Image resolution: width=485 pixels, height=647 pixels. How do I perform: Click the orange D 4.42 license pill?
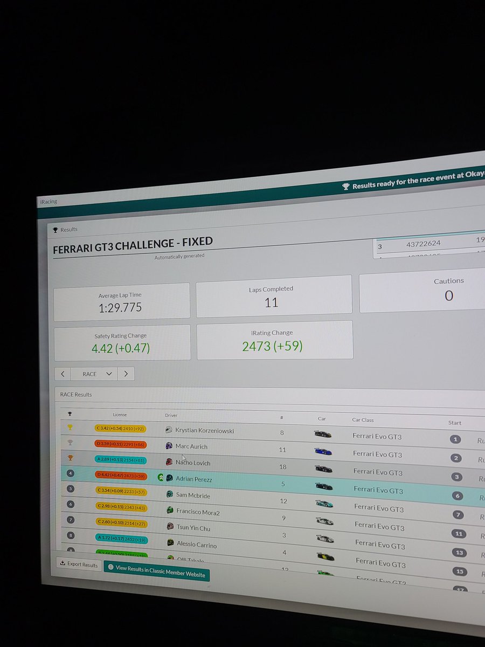(x=121, y=476)
